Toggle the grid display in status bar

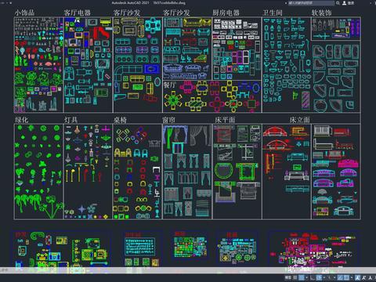coord(295,277)
